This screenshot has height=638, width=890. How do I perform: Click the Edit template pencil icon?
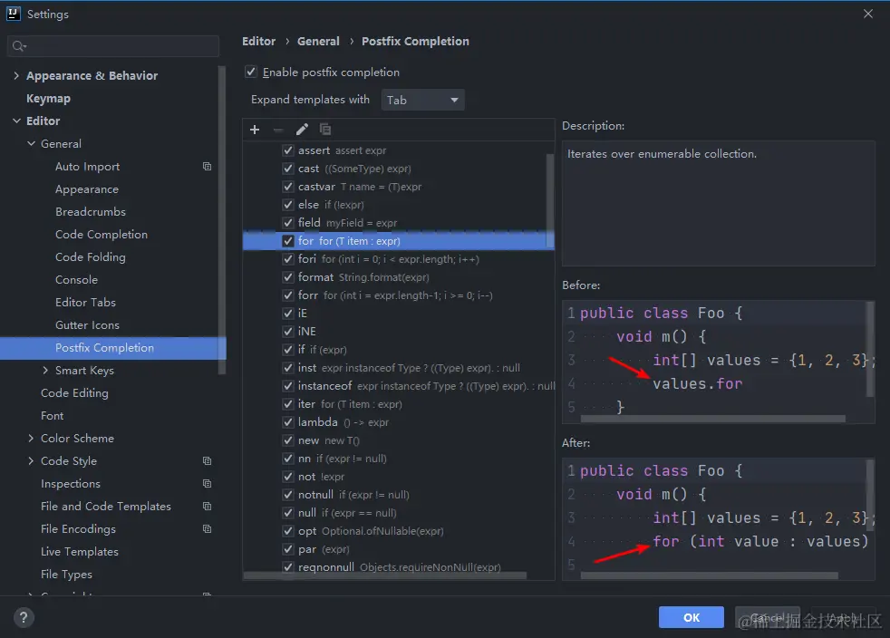[x=302, y=130]
